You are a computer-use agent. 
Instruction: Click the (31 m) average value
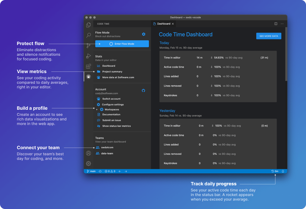264,58
